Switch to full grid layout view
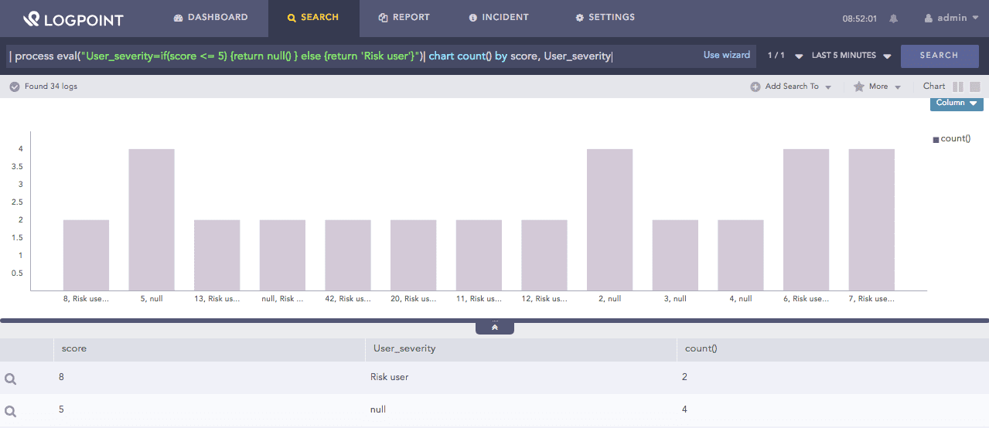Image resolution: width=989 pixels, height=428 pixels. [975, 87]
